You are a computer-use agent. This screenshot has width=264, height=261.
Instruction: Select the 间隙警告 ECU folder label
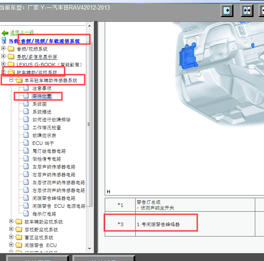tap(41, 245)
